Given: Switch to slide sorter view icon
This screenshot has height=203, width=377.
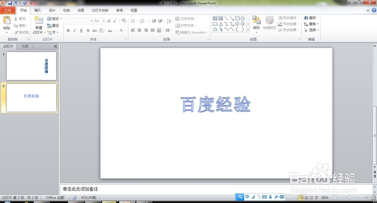Looking at the screenshot, I should click(x=306, y=198).
